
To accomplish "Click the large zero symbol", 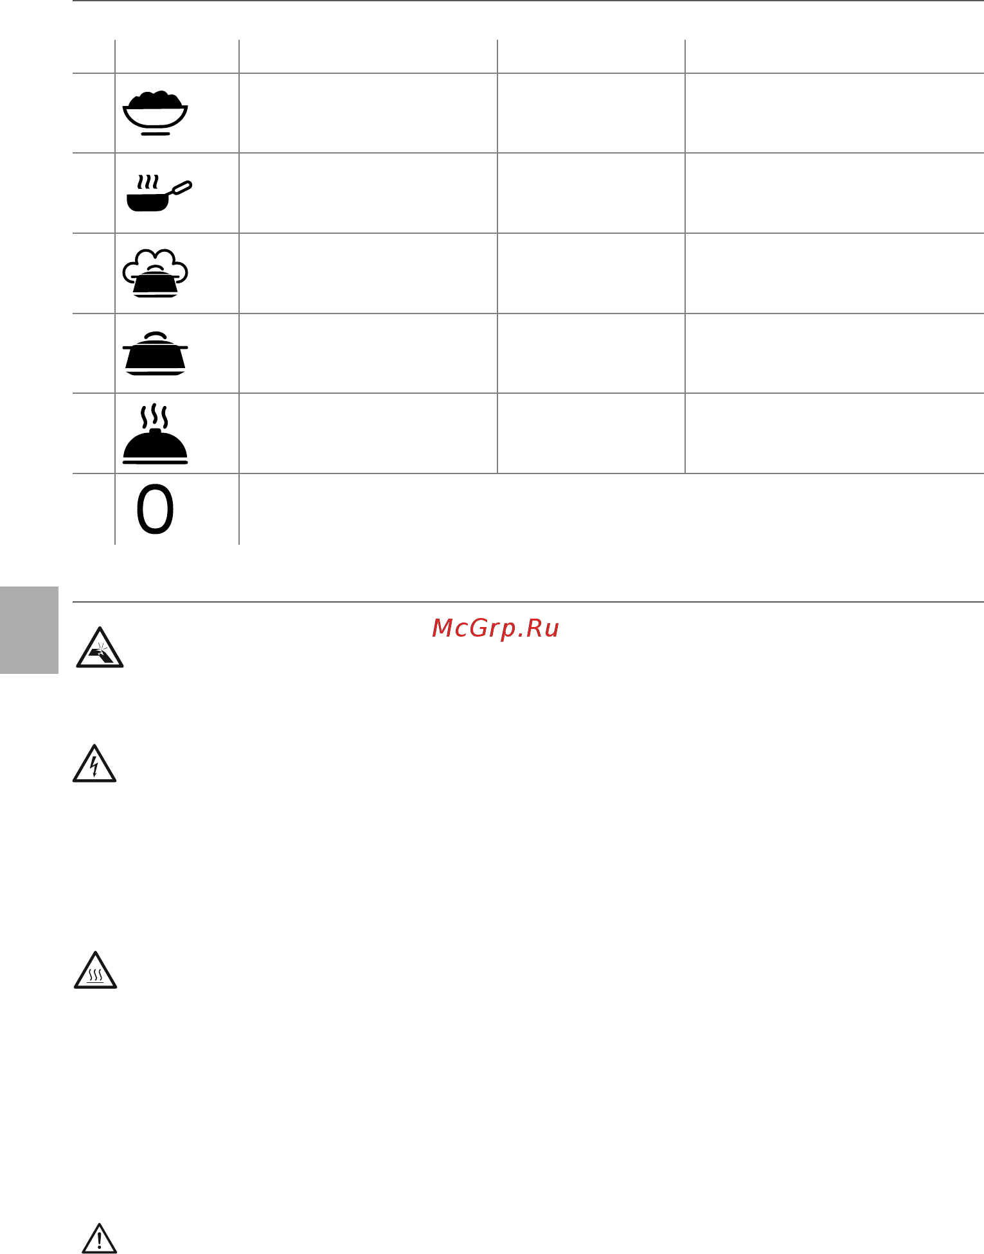I will click(155, 509).
